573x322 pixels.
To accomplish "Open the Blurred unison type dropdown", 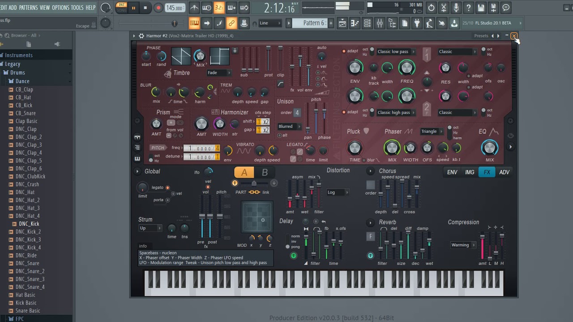I will click(x=290, y=126).
